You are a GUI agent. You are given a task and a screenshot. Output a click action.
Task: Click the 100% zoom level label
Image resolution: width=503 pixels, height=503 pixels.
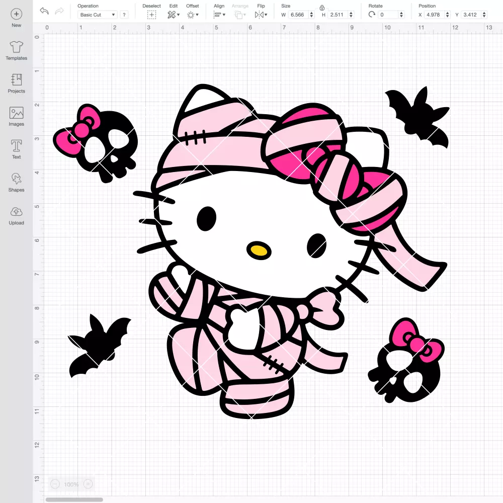click(x=71, y=484)
